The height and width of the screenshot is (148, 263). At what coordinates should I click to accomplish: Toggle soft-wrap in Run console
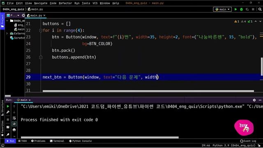point(14,118)
